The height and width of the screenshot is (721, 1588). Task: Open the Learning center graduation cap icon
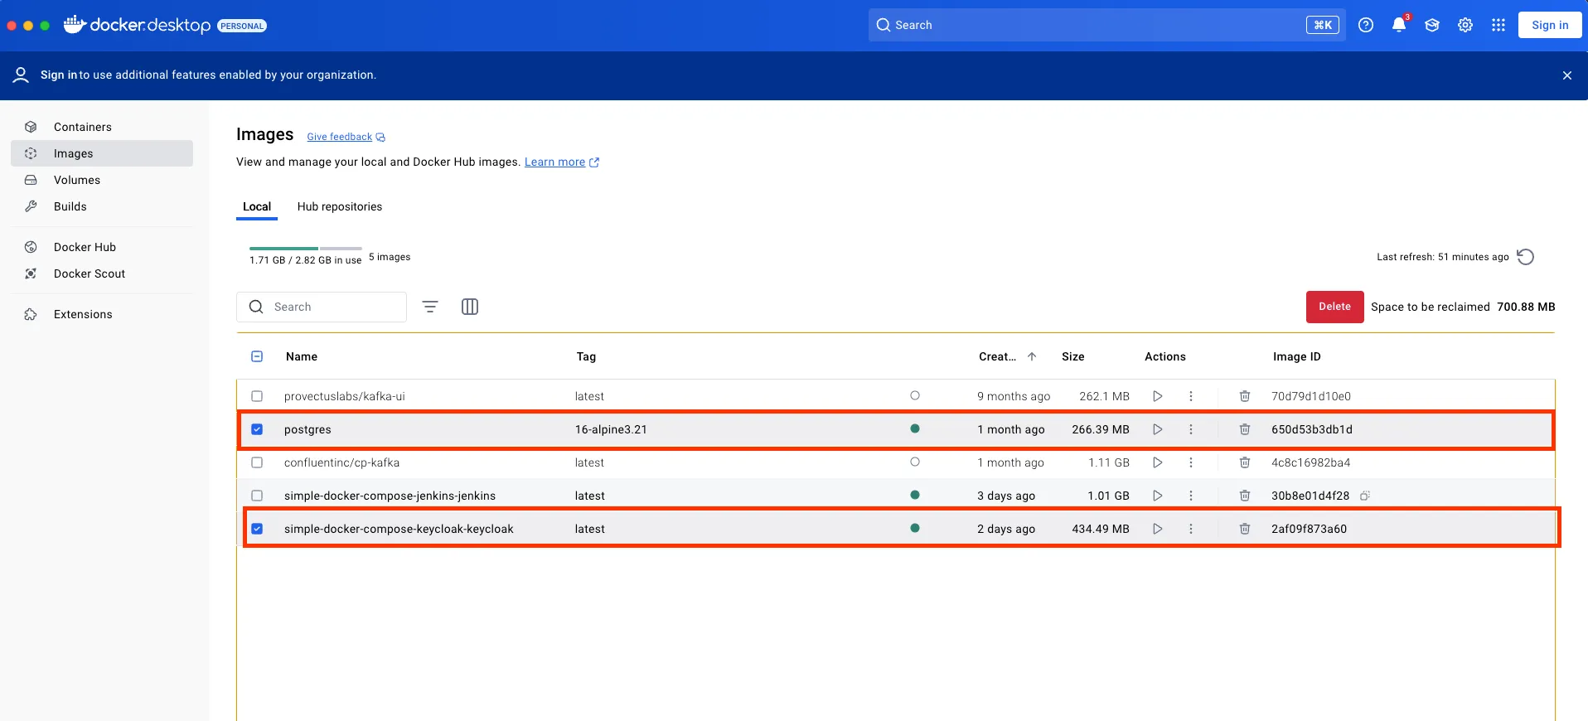point(1432,25)
